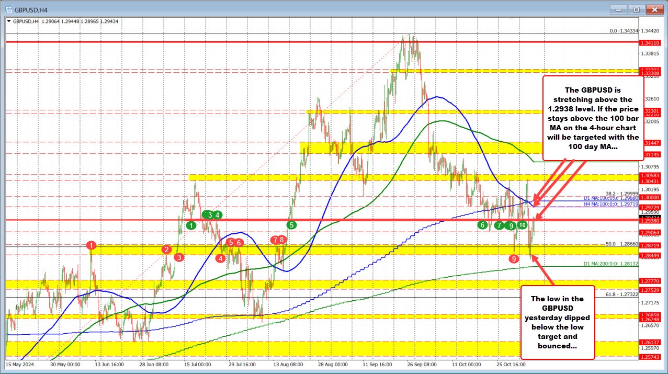Click the annotation about yesterday's GBPUSD low
668x374 pixels.
click(558, 321)
